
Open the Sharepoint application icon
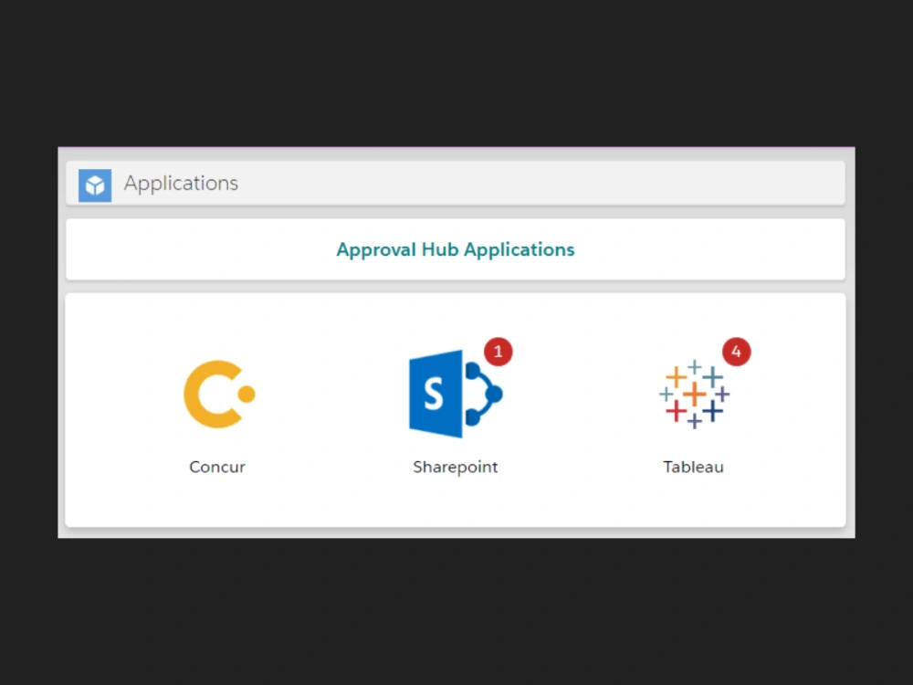(456, 394)
